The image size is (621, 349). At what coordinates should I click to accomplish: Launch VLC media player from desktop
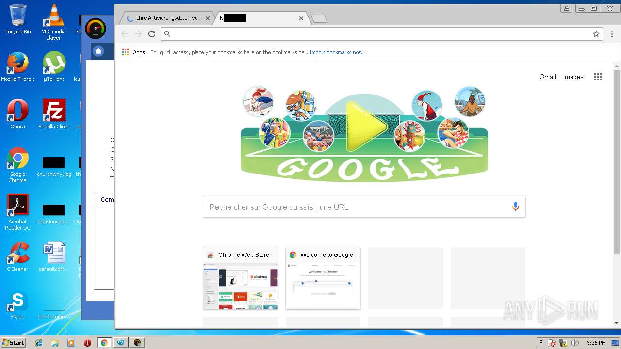tap(53, 23)
